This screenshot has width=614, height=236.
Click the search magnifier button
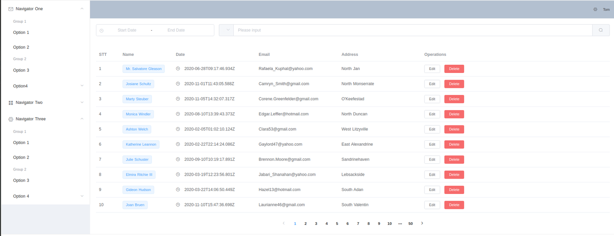pos(601,30)
